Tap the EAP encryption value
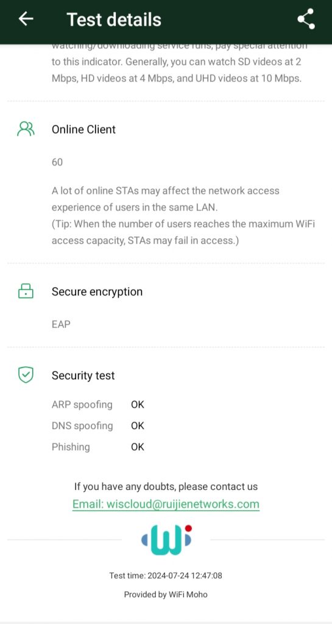Screen dimensions: 332x624 point(61,324)
